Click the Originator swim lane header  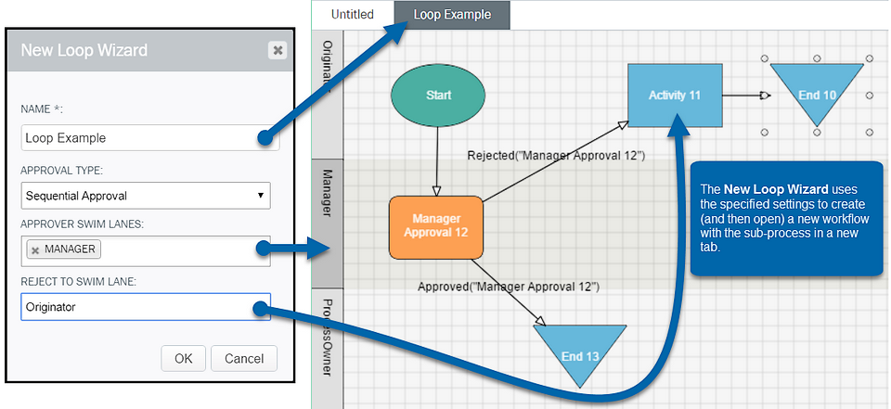tap(328, 94)
